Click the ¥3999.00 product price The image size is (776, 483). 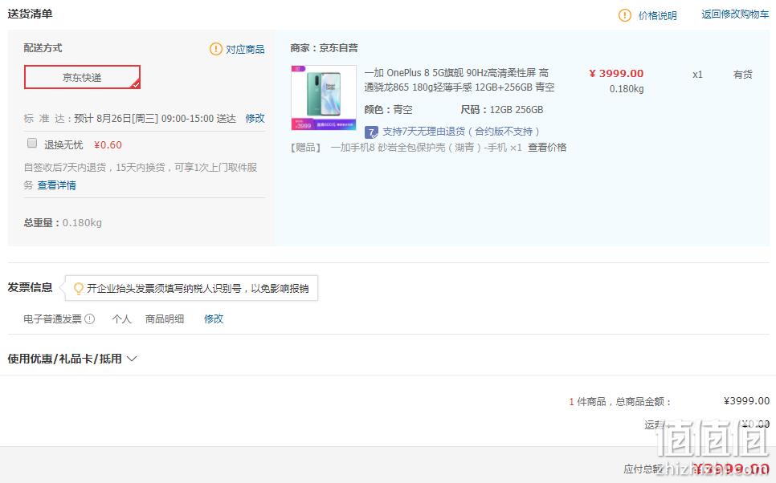[616, 74]
